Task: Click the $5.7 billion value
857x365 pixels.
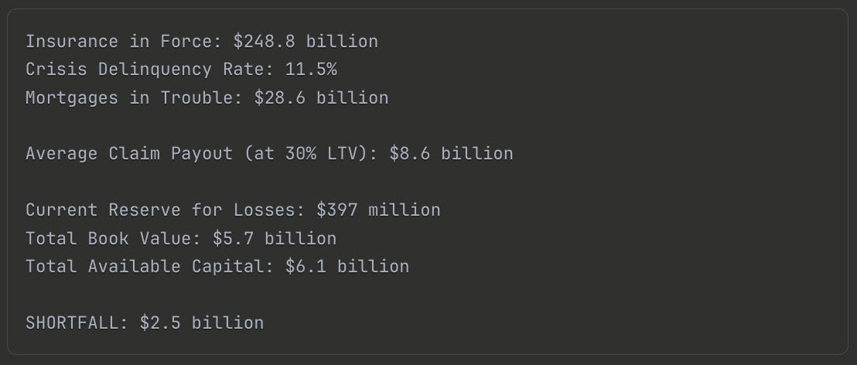Action: pos(275,238)
